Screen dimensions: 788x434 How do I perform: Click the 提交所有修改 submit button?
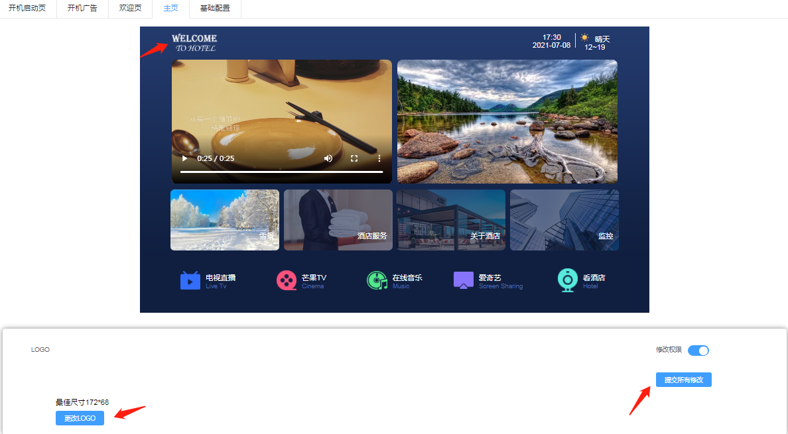683,380
